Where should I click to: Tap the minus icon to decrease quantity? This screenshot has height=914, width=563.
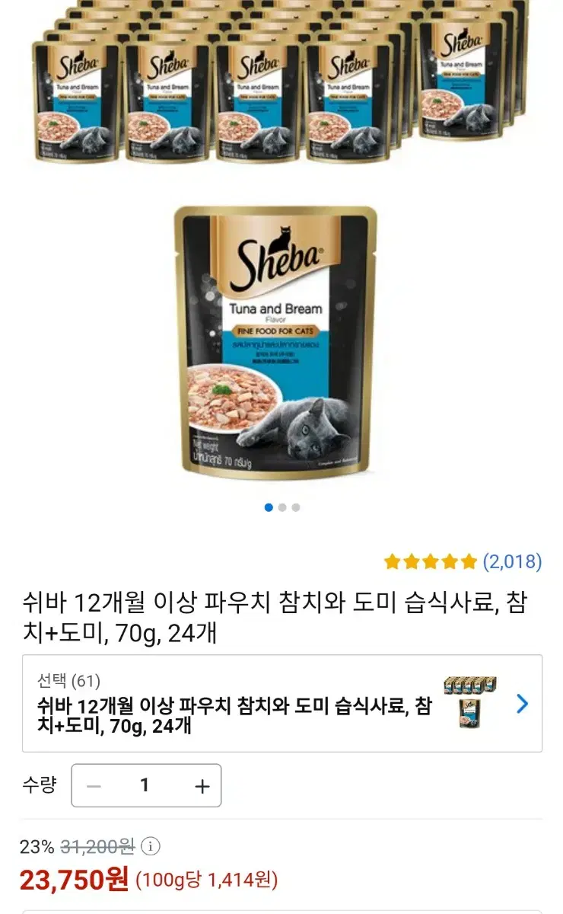tap(94, 786)
